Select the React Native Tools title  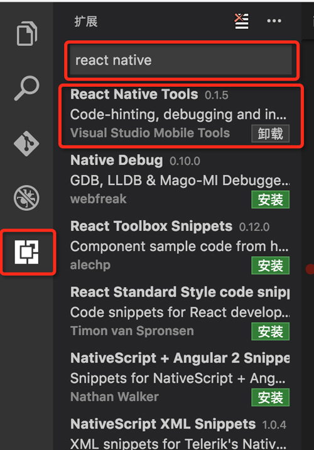(x=134, y=94)
